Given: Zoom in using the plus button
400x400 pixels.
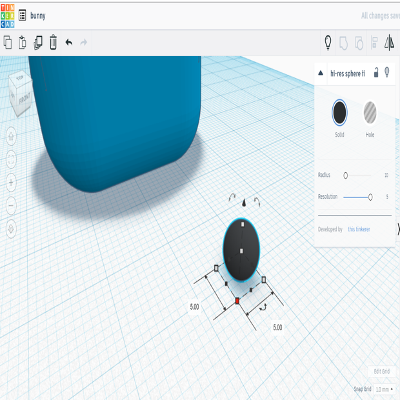Looking at the screenshot, I should [x=11, y=183].
